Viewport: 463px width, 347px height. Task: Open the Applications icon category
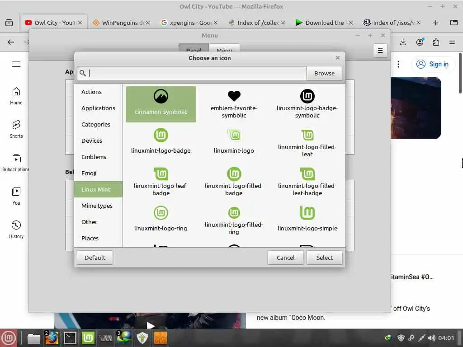coord(98,108)
